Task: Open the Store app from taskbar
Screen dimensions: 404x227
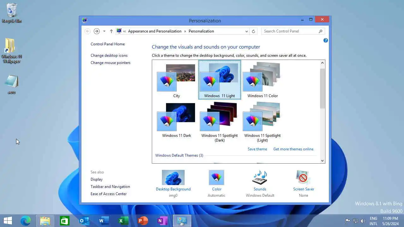Action: (65, 221)
